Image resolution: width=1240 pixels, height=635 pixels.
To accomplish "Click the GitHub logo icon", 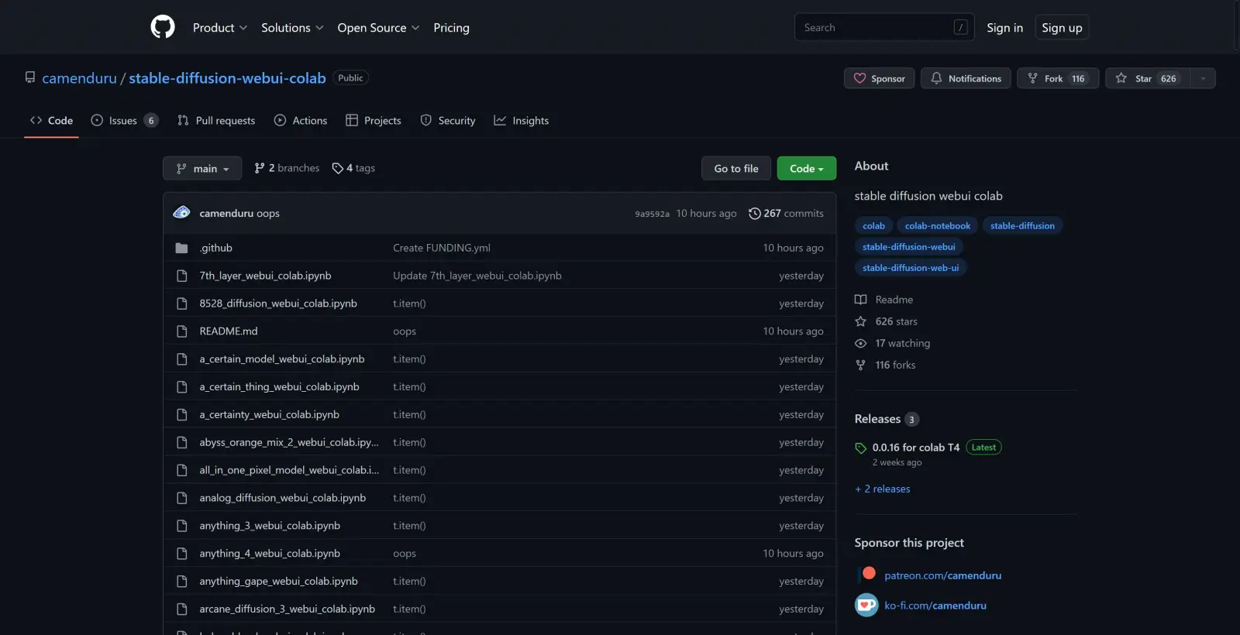I will [x=163, y=27].
